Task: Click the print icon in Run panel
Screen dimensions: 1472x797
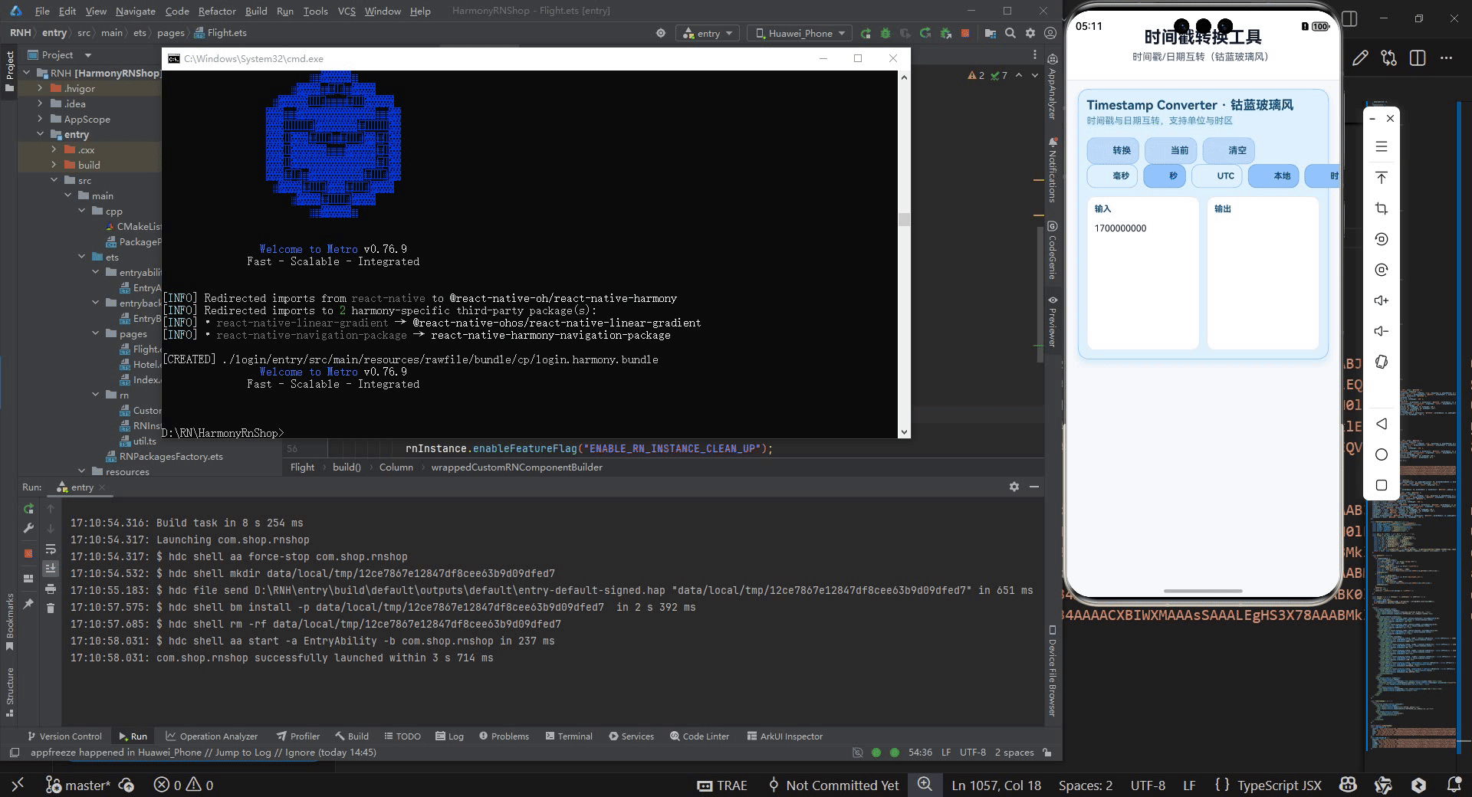Action: click(51, 589)
